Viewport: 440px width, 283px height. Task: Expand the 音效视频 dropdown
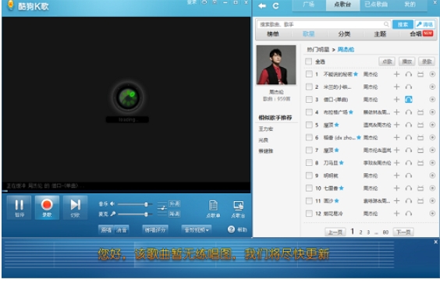tap(197, 230)
